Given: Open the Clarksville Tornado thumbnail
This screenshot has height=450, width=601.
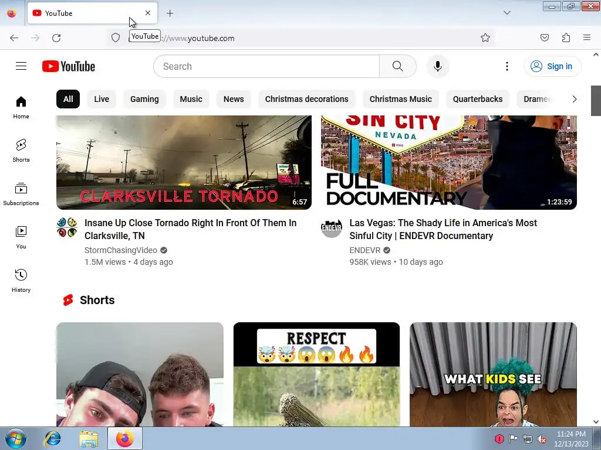Looking at the screenshot, I should (184, 163).
